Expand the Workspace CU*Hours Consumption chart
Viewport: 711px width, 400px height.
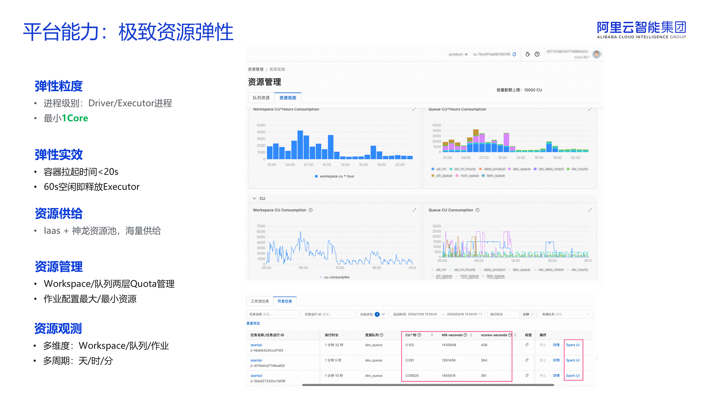[414, 109]
